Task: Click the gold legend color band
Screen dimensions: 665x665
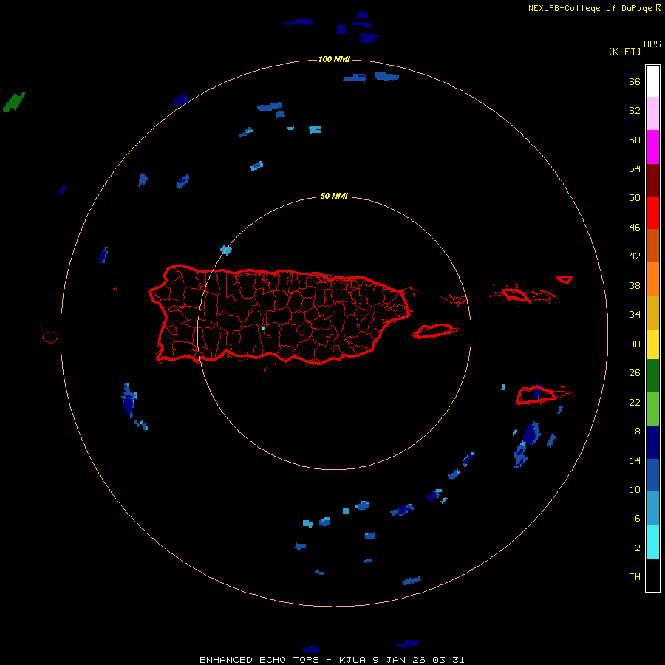Action: point(652,313)
